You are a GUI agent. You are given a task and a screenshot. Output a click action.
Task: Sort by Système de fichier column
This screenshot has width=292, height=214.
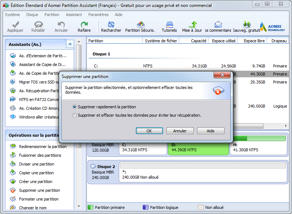tap(161, 41)
